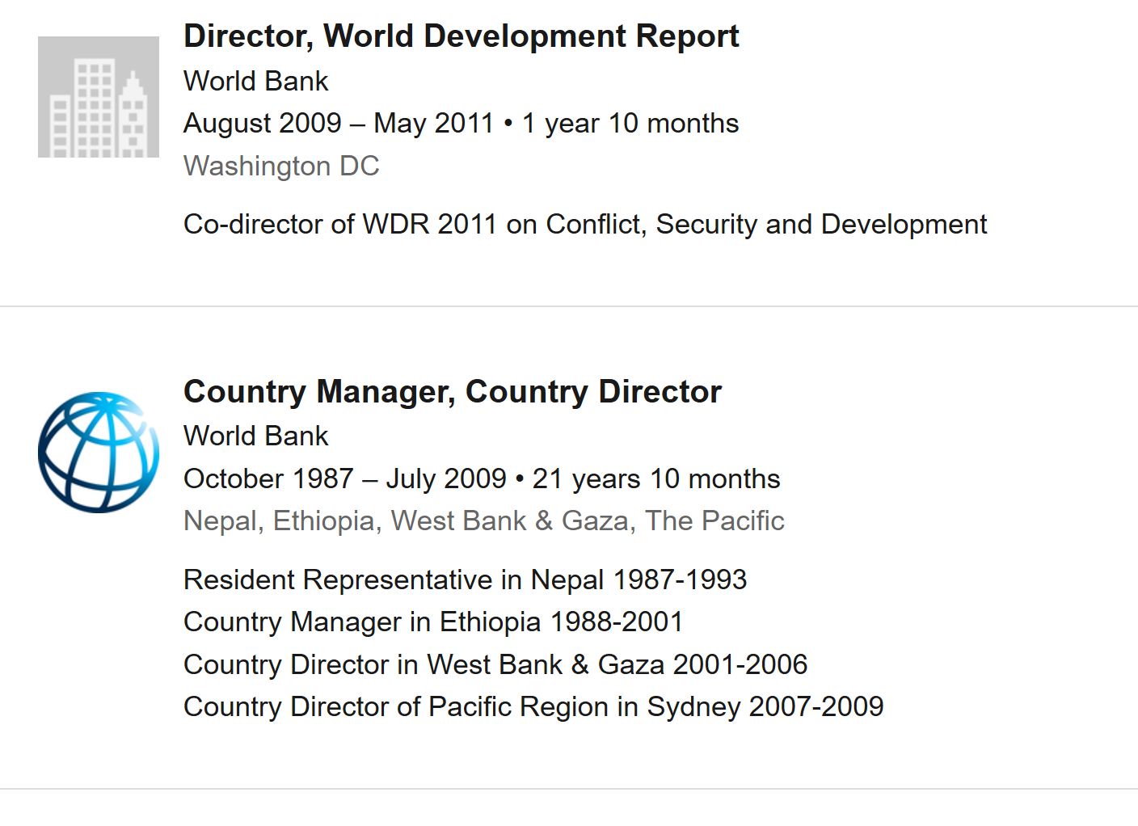Click the divider between the two job entries
This screenshot has height=826, width=1138.
[x=569, y=306]
